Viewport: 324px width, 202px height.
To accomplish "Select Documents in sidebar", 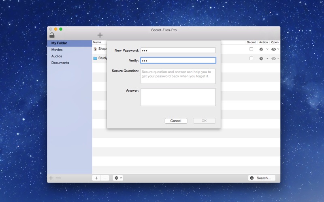I will coord(70,63).
